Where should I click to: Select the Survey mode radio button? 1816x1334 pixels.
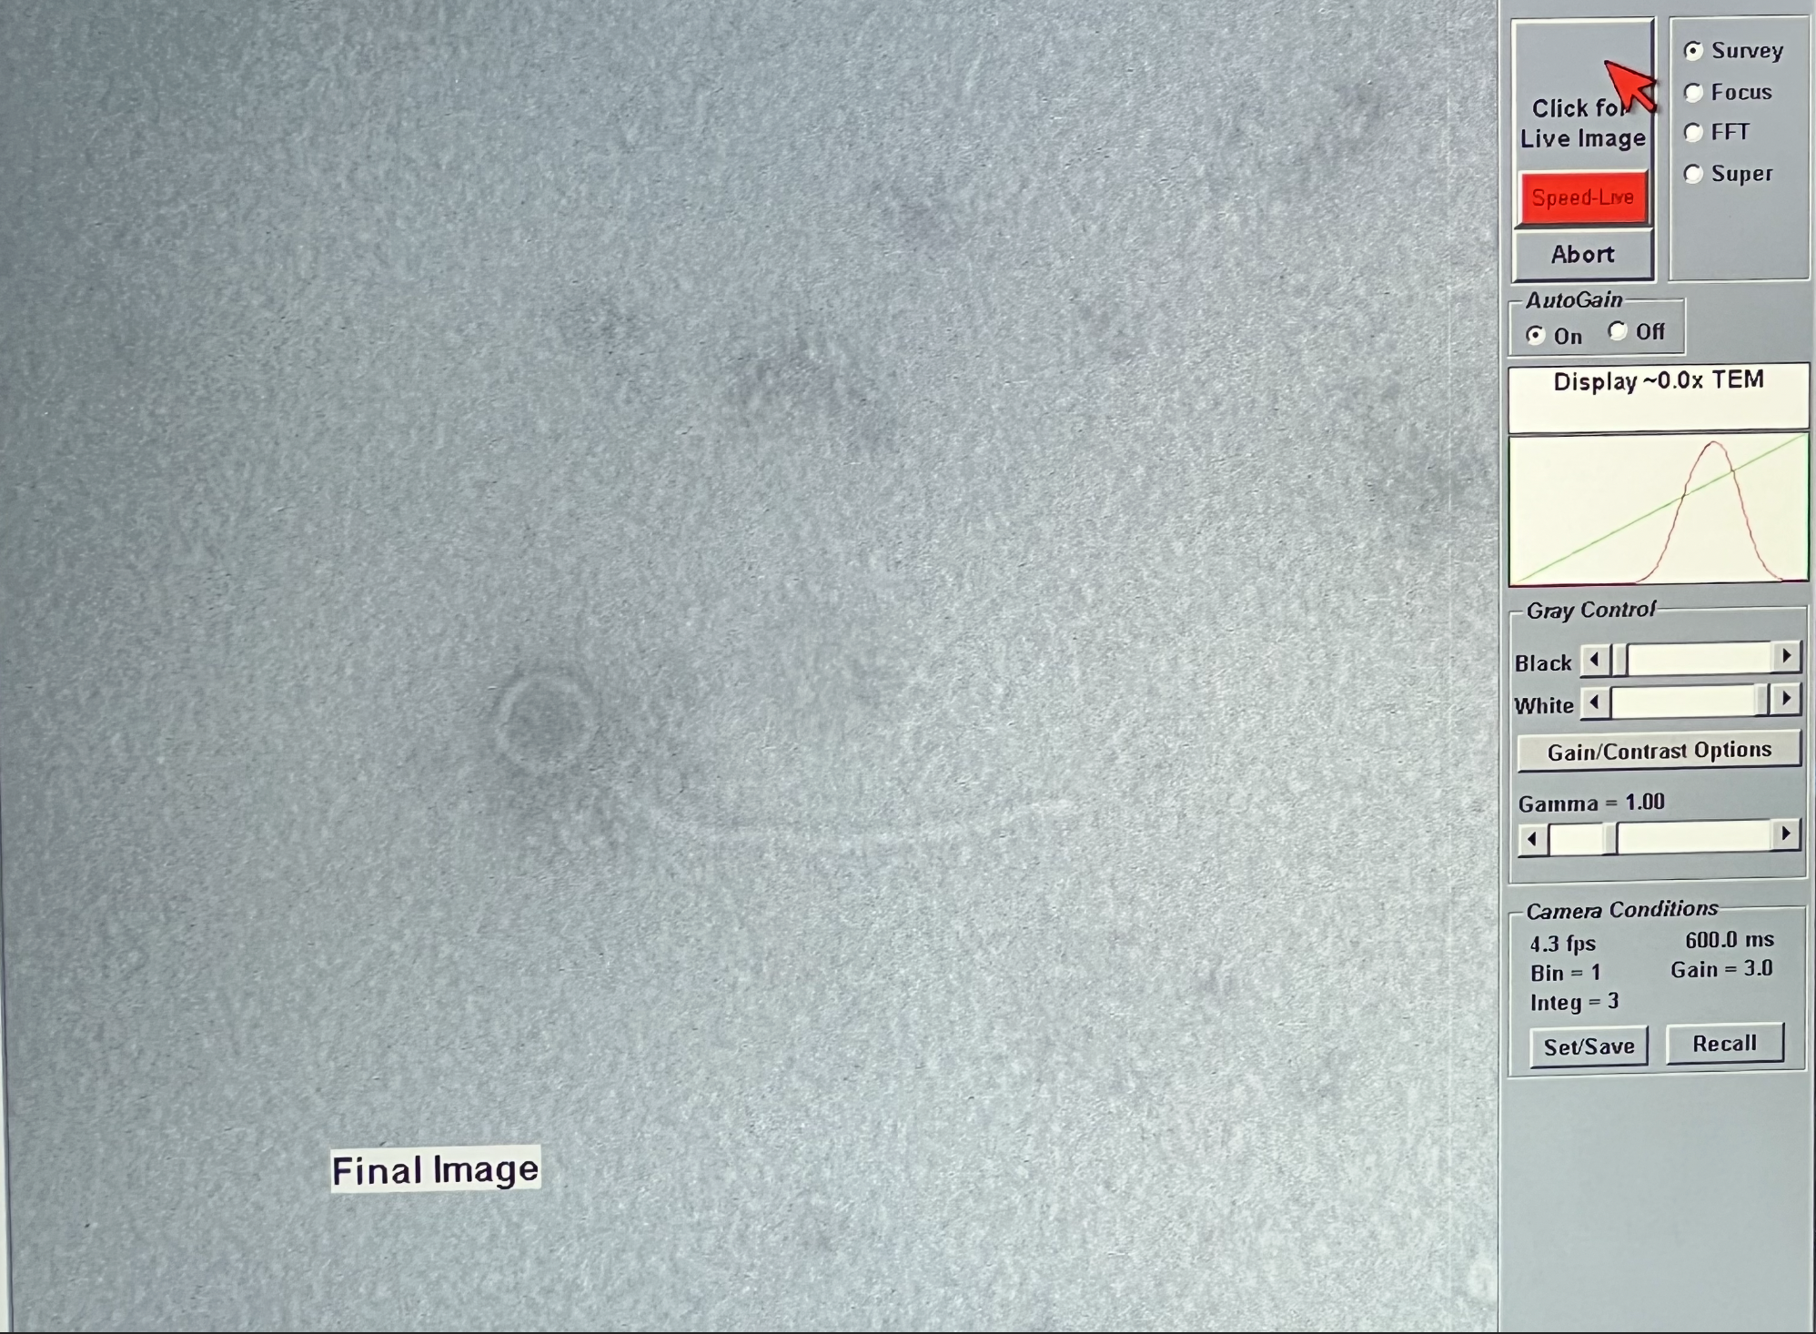click(x=1693, y=51)
